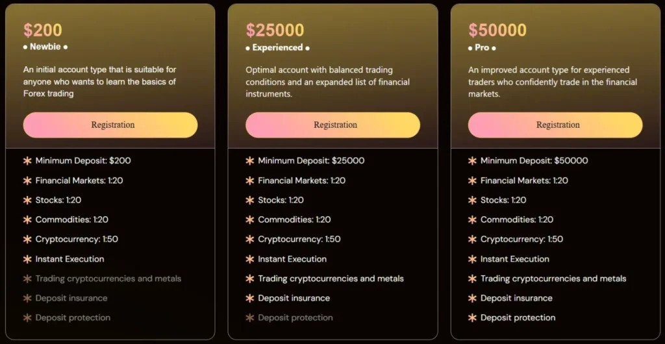Click asterisk next to Pro Stocks: 1:20
Viewport: 665px width, 344px height.
(x=472, y=200)
